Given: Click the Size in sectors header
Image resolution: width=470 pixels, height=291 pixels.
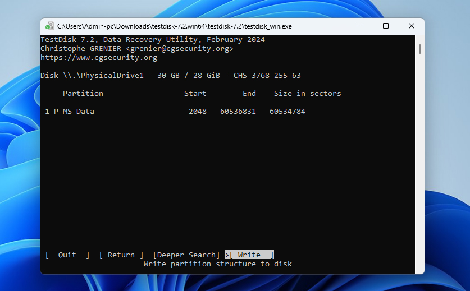Looking at the screenshot, I should 308,94.
